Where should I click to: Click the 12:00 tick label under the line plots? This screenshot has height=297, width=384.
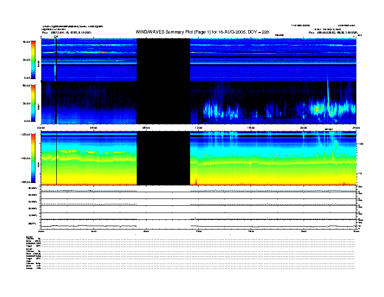point(199,231)
